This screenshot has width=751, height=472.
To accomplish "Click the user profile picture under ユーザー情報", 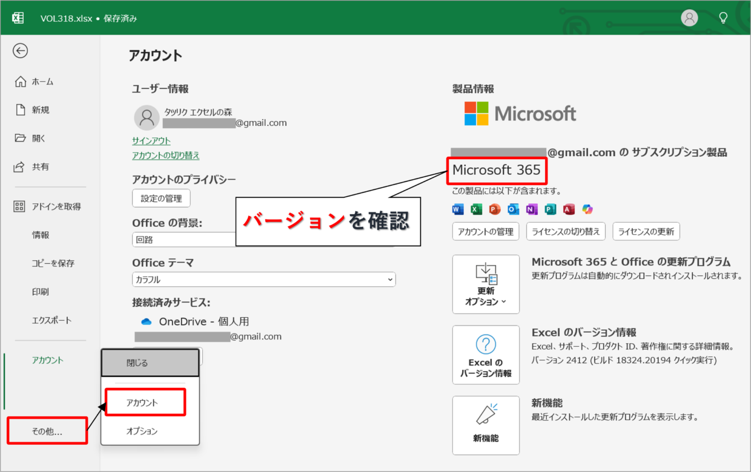I will tap(147, 117).
